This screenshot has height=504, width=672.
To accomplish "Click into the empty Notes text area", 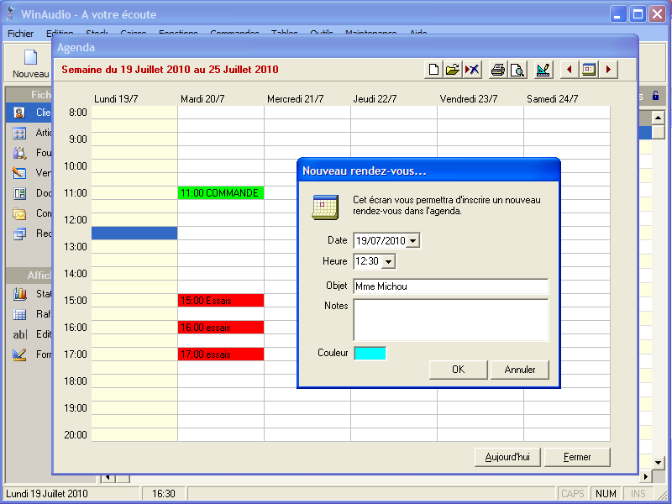I will point(450,319).
